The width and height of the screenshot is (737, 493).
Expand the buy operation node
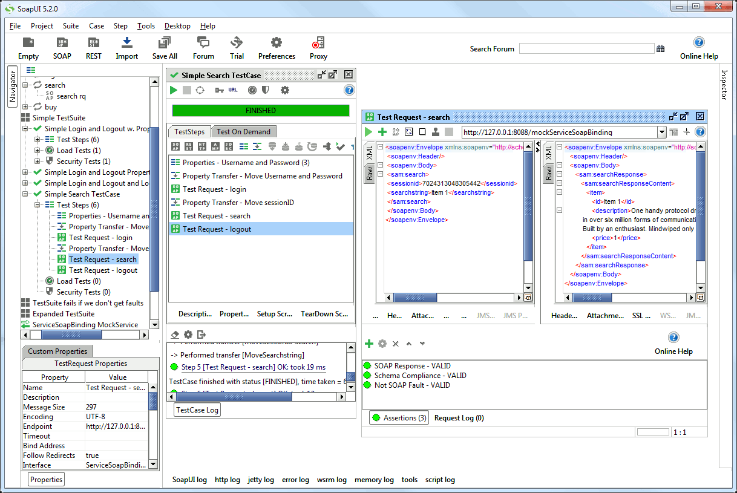point(26,107)
